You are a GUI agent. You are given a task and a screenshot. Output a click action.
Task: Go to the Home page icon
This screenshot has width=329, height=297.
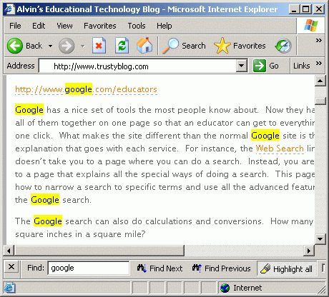pos(144,46)
